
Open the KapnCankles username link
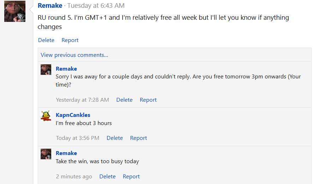[x=73, y=115]
